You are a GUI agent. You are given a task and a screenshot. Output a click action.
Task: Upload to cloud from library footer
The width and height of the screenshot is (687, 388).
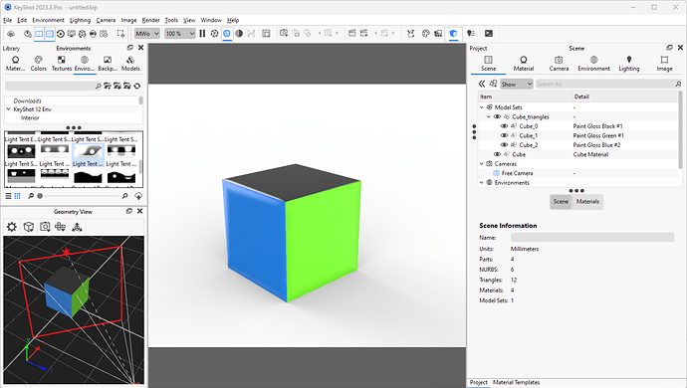(138, 196)
